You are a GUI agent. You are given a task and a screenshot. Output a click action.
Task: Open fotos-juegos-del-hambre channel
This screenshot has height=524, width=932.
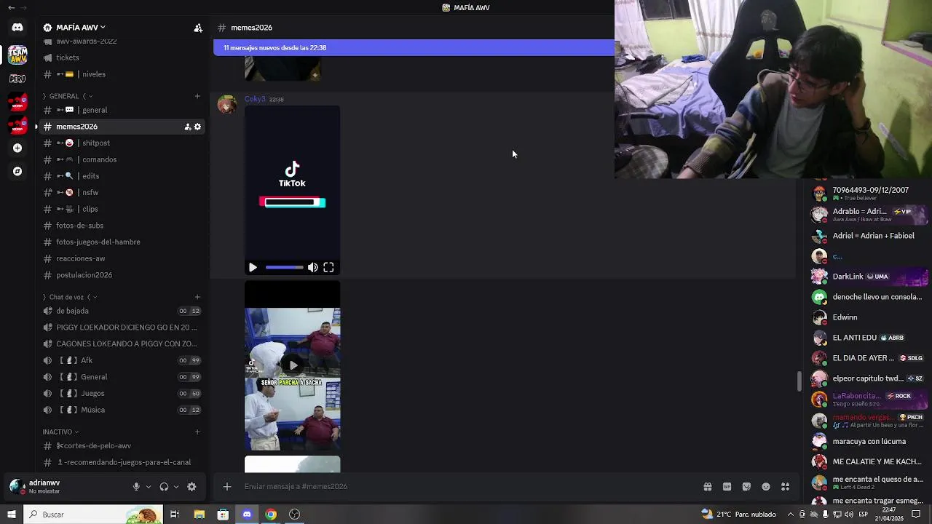[123, 242]
